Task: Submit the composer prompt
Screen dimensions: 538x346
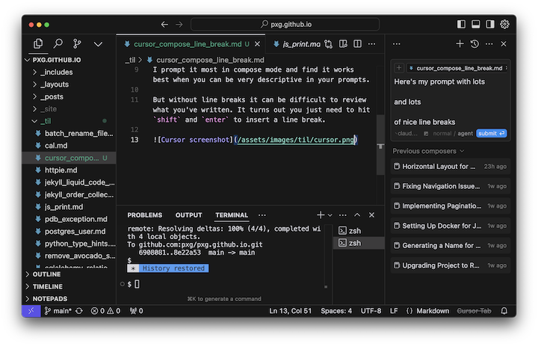Action: click(x=492, y=134)
